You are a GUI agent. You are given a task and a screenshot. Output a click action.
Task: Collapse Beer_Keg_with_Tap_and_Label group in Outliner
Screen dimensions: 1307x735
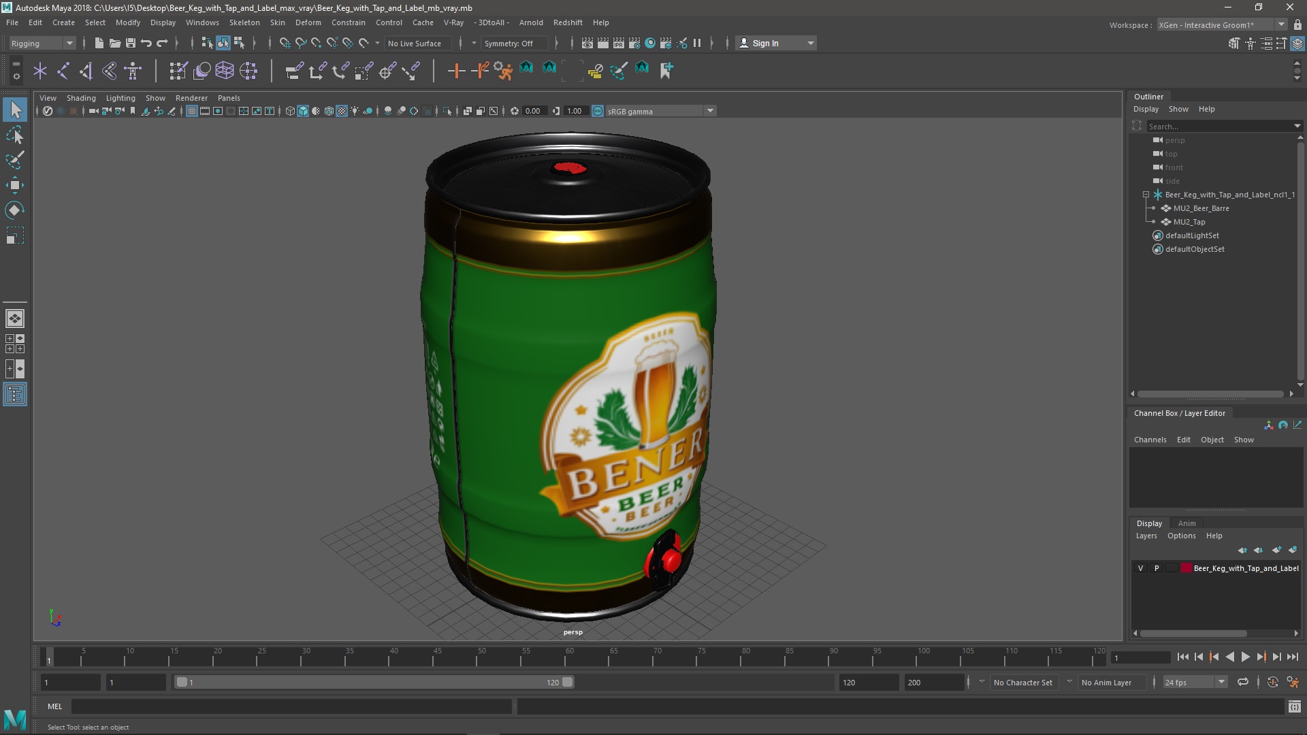point(1146,195)
